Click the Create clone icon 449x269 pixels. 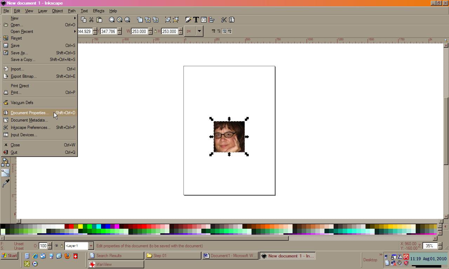148,20
